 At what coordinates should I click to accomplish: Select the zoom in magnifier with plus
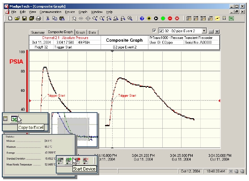coord(95,18)
